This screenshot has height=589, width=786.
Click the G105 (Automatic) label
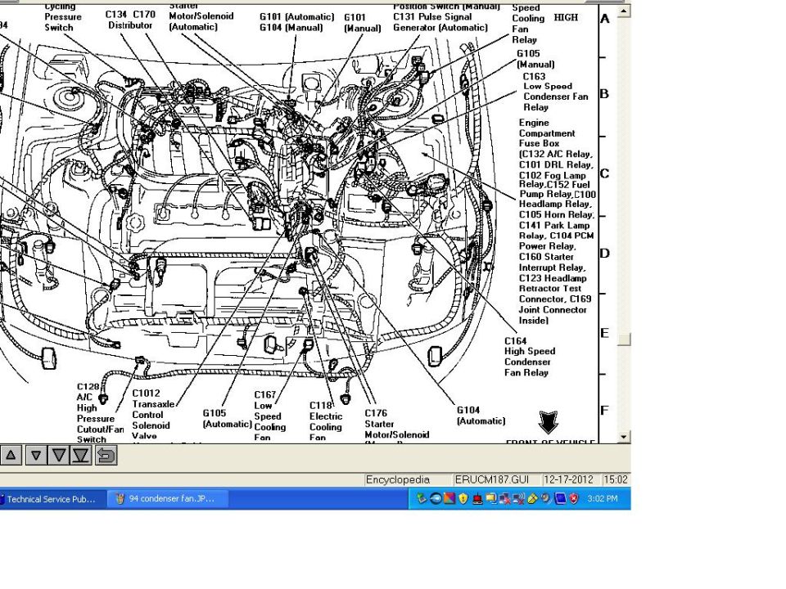[x=227, y=418]
